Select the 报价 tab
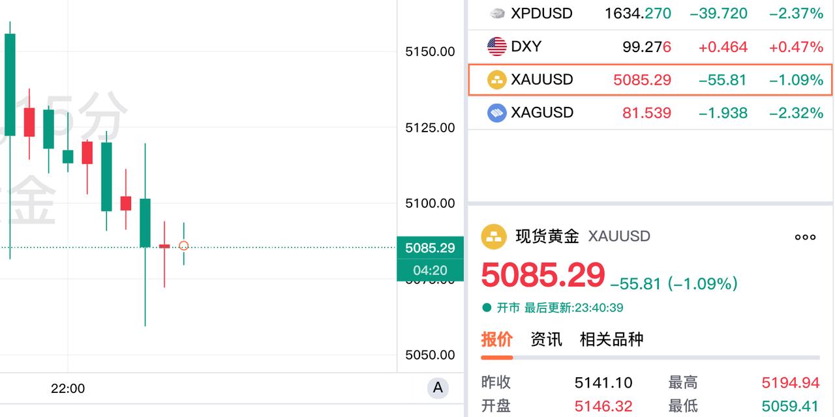 (x=495, y=339)
